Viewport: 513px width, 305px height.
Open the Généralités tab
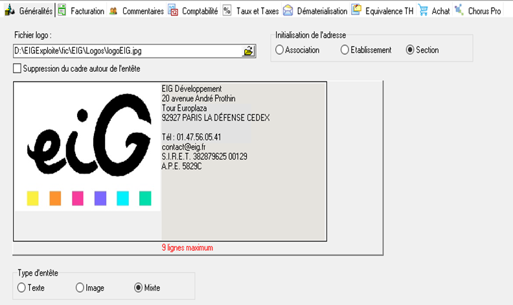coord(28,11)
